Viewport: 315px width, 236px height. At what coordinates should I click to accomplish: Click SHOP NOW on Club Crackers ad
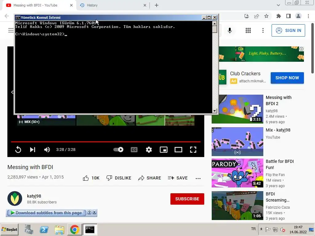[x=287, y=78]
